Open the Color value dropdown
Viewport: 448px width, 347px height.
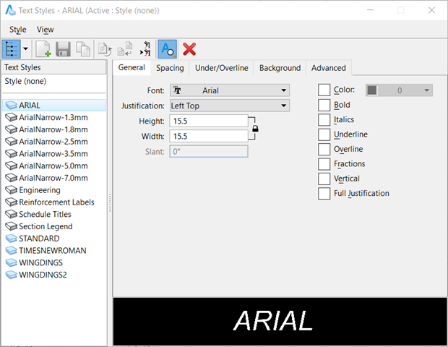pos(399,90)
